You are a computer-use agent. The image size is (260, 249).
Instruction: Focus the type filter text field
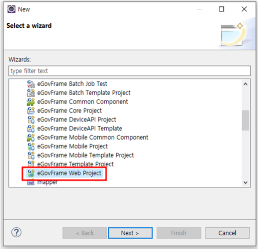130,71
